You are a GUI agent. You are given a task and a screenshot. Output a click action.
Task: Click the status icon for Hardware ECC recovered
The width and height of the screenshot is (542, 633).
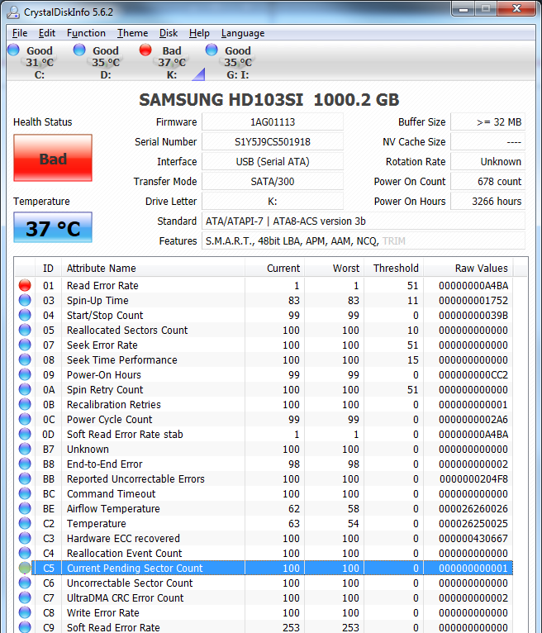tap(25, 538)
